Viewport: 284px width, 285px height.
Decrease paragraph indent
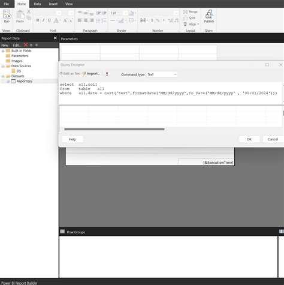98,13
